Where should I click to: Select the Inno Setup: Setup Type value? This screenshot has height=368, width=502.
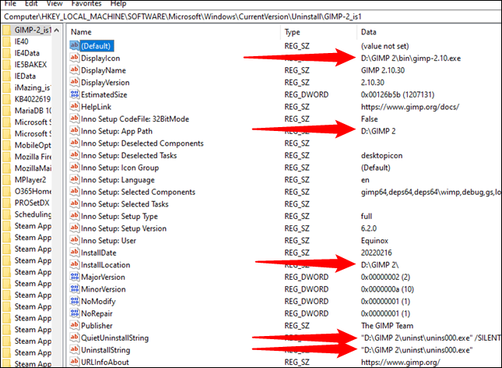click(119, 216)
